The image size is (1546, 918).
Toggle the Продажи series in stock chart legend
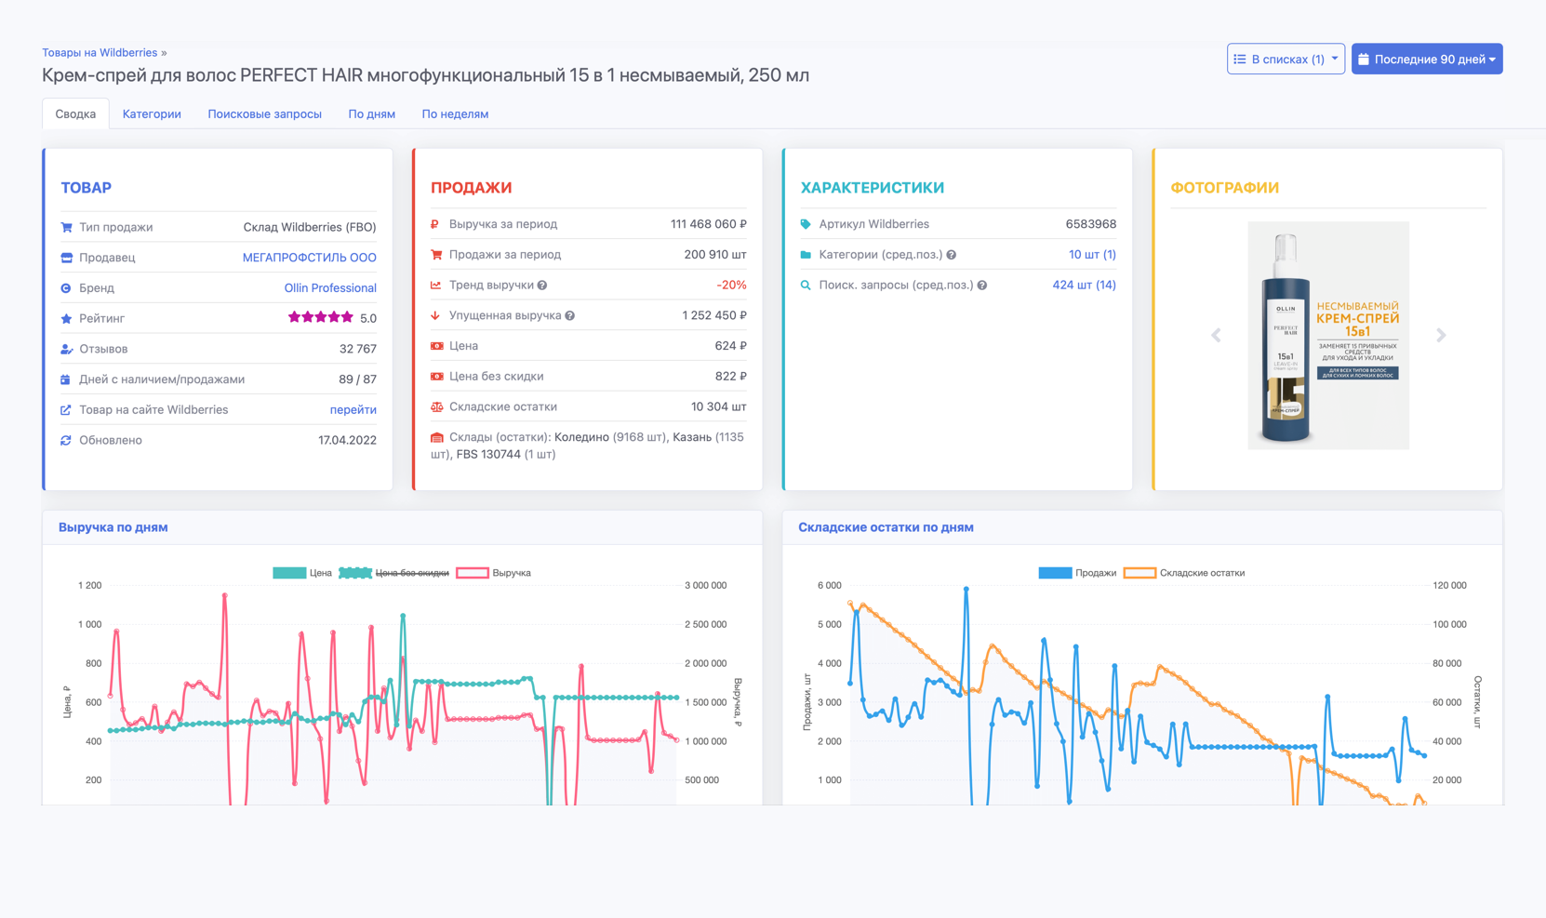[x=1077, y=573]
